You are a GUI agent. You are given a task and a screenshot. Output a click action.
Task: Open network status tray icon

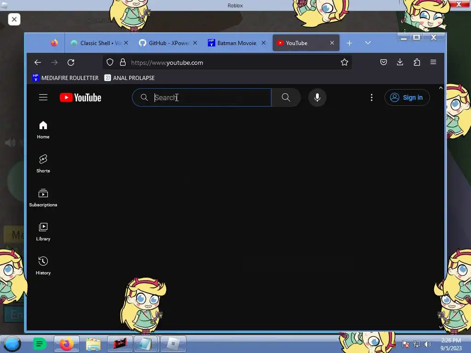coord(417,344)
